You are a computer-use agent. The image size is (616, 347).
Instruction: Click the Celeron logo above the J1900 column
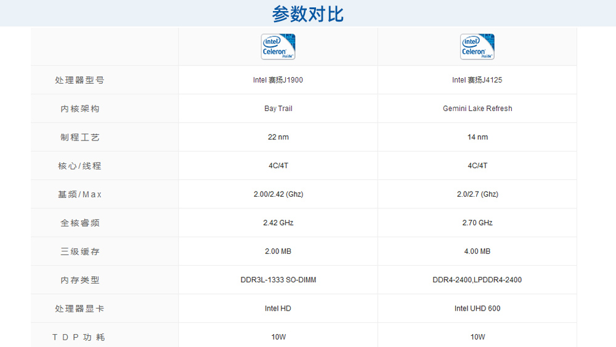coord(278,47)
